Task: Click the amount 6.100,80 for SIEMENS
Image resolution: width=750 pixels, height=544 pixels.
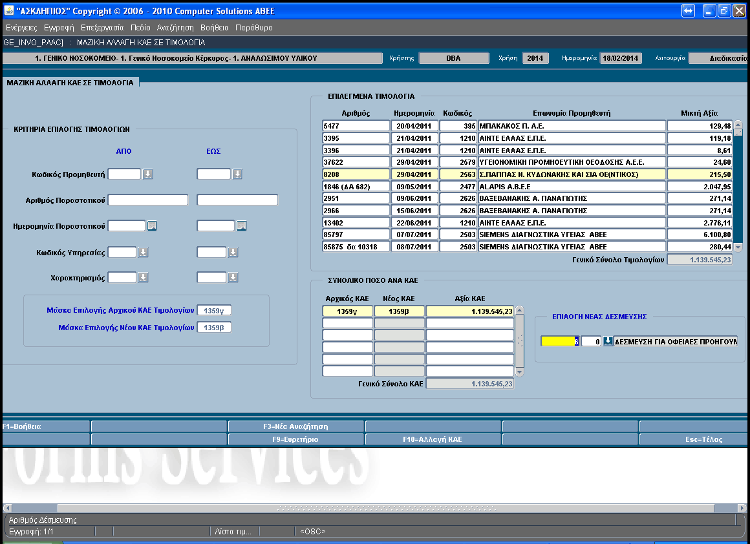Action: click(x=700, y=235)
